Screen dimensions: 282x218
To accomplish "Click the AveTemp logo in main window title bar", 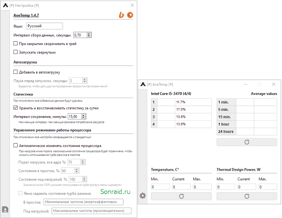I will tap(143, 84).
